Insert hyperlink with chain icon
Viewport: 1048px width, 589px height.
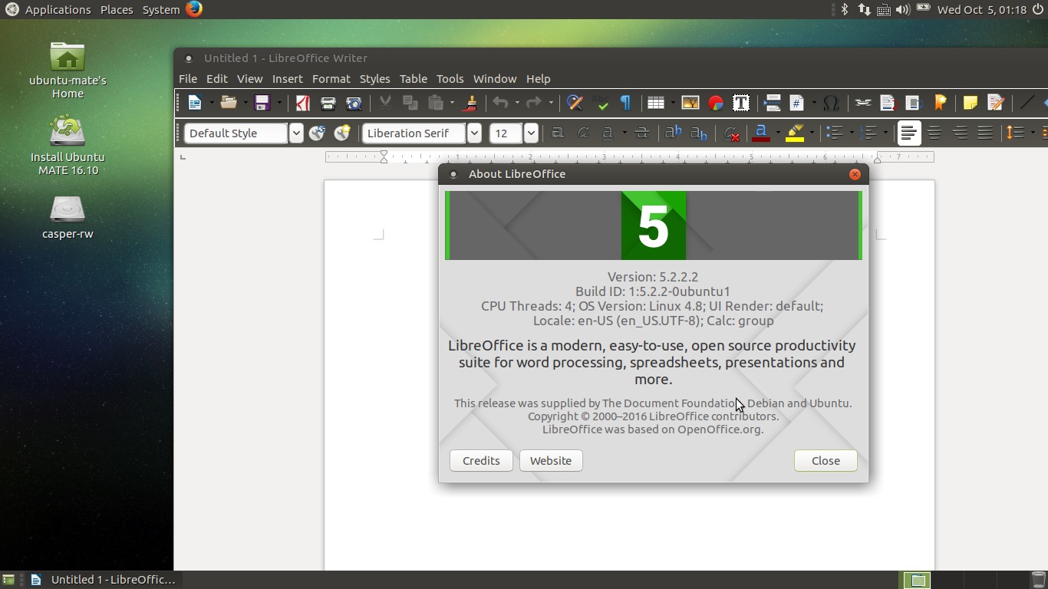point(863,103)
